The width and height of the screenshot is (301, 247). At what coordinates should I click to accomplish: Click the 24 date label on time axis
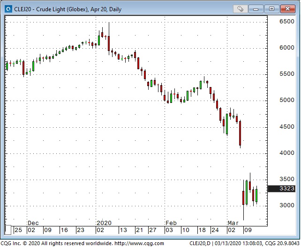click(215, 230)
